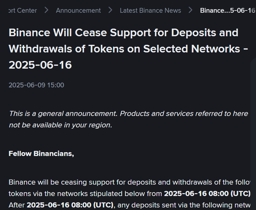Click the chevron after Announcement breadcrumb
256x210 pixels.
click(110, 10)
